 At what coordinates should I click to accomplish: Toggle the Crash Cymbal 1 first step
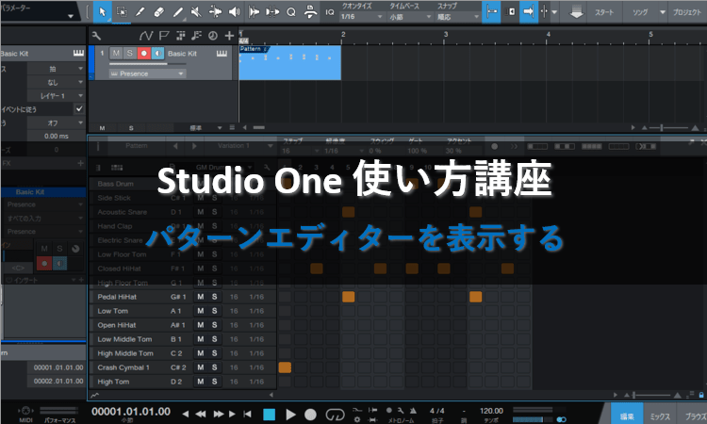(x=285, y=367)
